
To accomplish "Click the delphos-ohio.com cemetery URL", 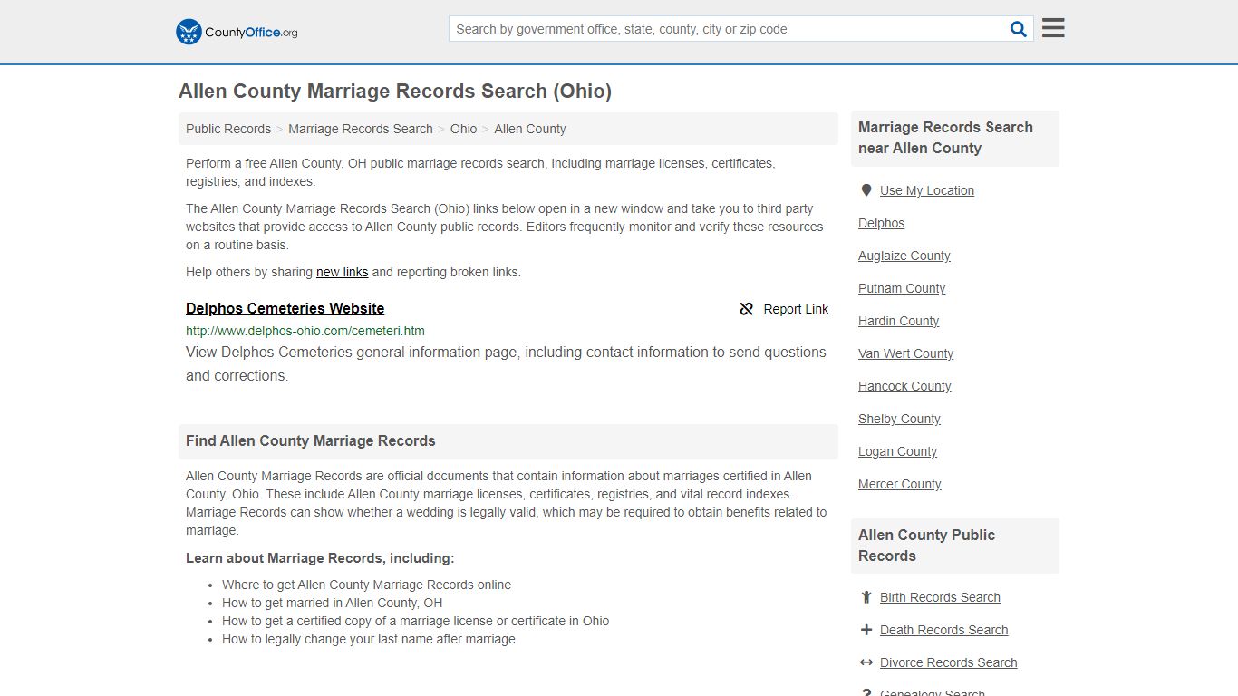I will 305,331.
